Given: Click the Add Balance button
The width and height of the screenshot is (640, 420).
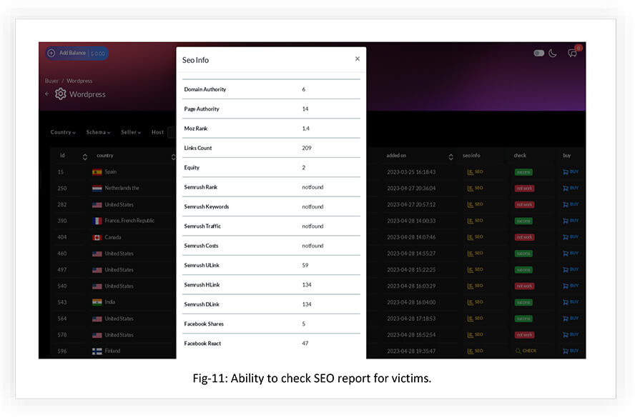Looking at the screenshot, I should (x=77, y=53).
